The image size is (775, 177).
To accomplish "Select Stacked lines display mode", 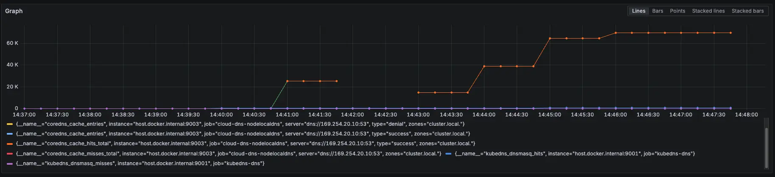I will [708, 11].
